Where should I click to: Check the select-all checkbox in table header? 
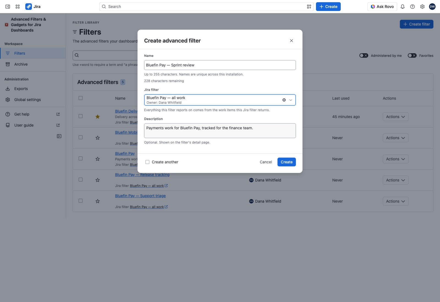(x=81, y=98)
